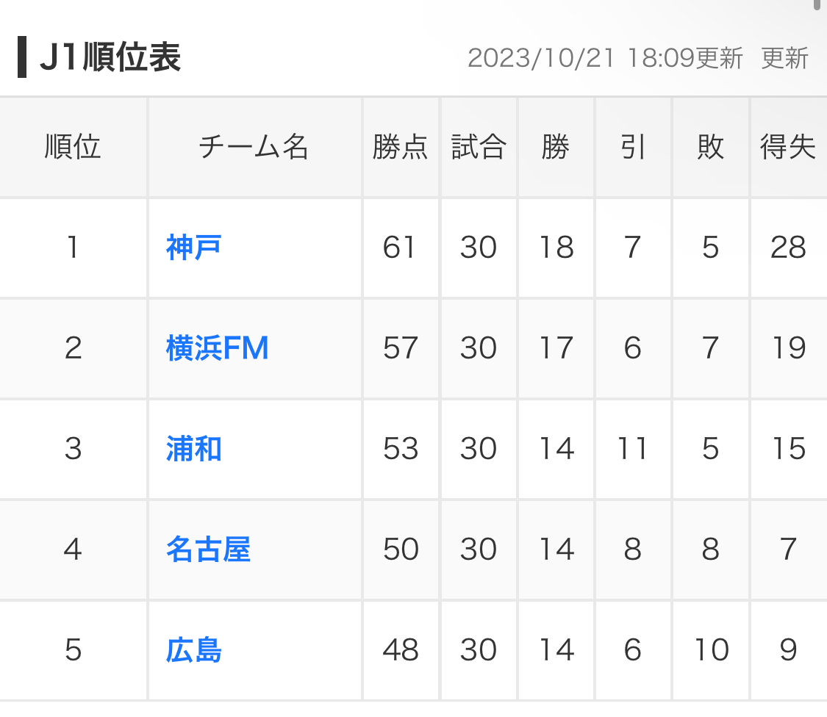Click 横浜FM's 57 points cell

pyautogui.click(x=401, y=348)
